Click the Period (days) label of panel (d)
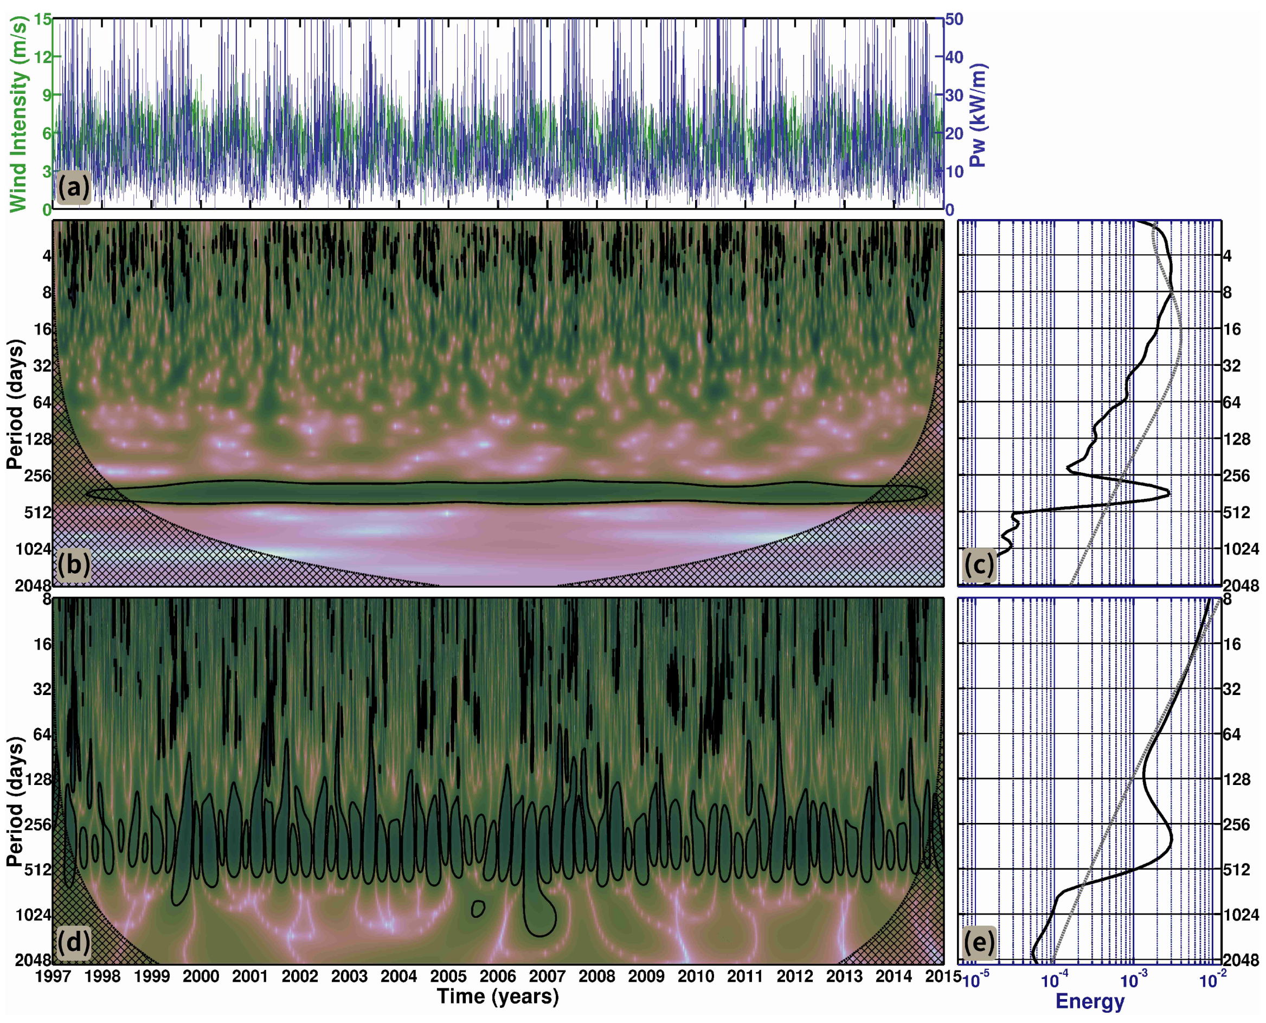 coord(15,801)
